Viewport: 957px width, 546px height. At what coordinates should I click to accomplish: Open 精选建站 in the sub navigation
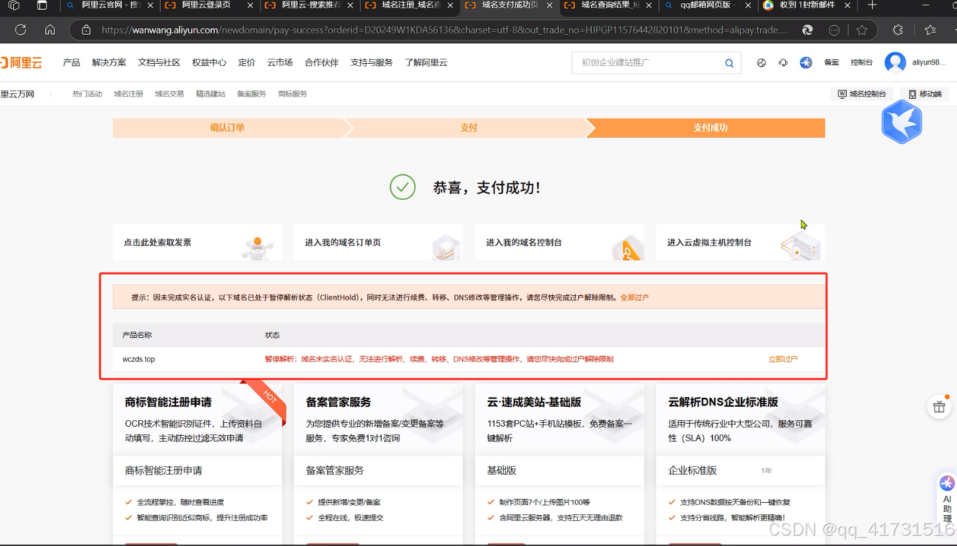(x=210, y=94)
